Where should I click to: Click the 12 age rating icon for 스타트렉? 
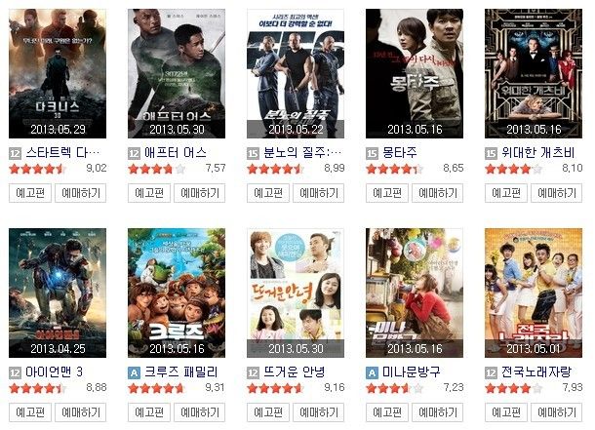[15, 154]
